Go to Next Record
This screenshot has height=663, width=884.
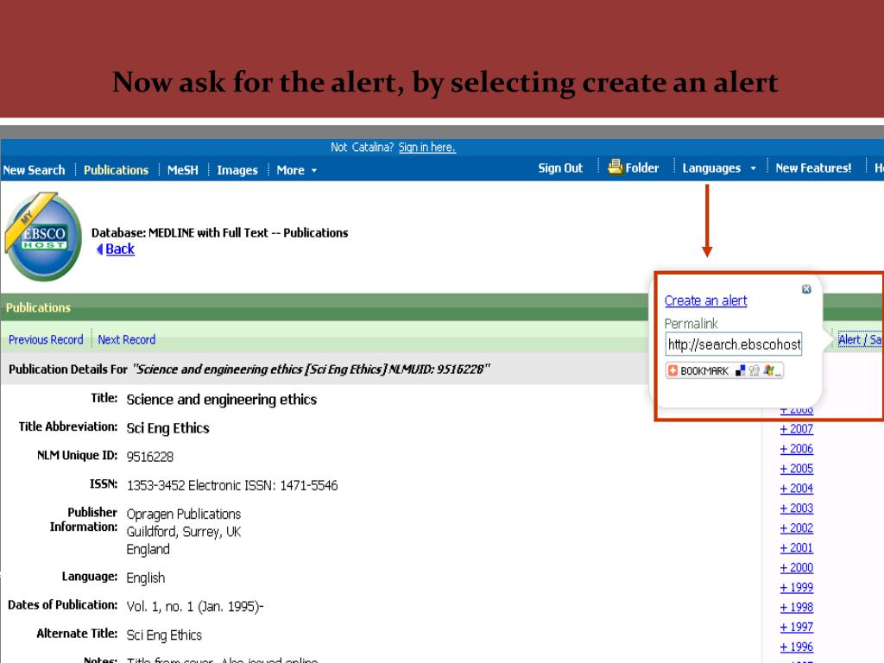point(126,339)
